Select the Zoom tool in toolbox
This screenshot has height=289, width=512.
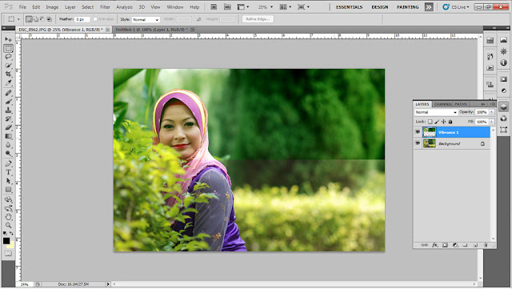point(9,225)
